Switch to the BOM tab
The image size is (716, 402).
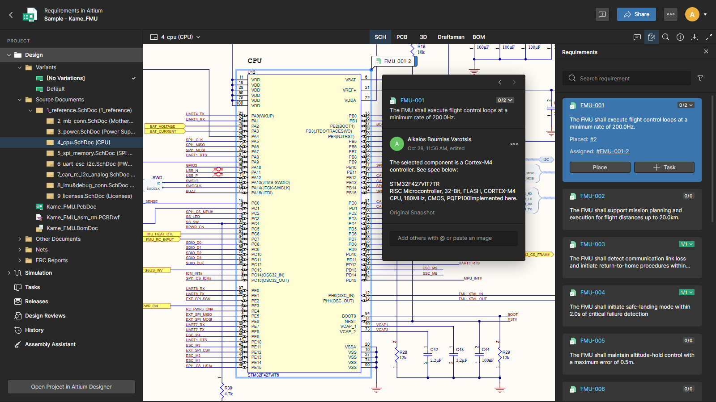click(478, 37)
